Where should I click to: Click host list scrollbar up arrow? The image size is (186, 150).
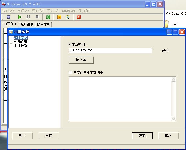tap(174, 79)
